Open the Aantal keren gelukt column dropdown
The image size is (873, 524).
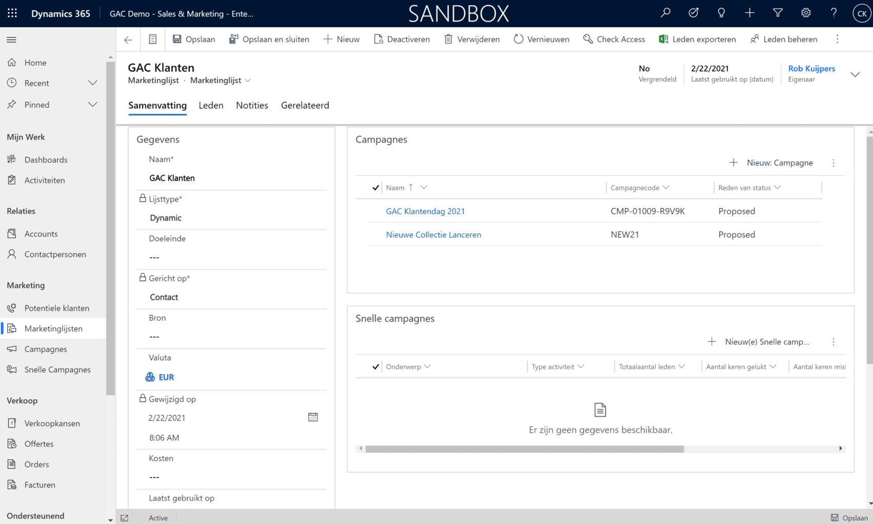pyautogui.click(x=773, y=367)
